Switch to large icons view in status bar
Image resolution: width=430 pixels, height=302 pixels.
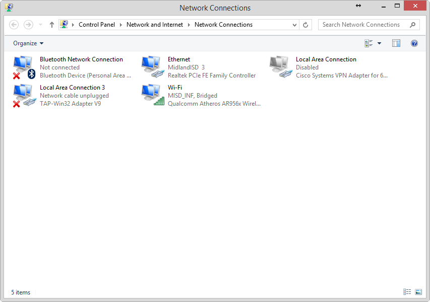[418, 292]
